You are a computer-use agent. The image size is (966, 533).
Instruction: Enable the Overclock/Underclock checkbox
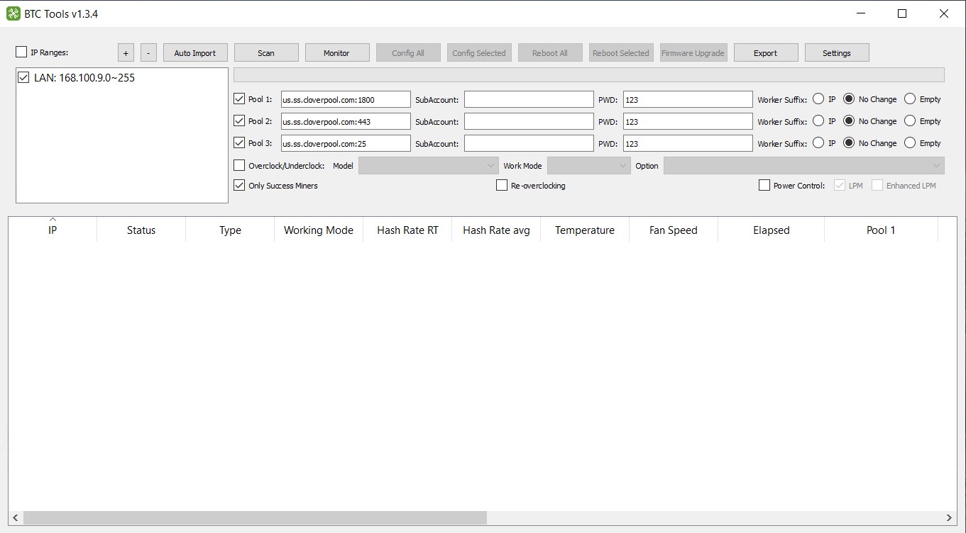pos(239,166)
